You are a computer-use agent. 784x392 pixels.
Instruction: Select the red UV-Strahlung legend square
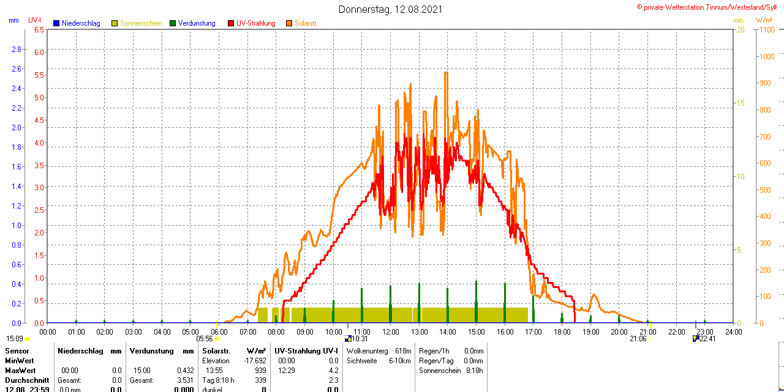tap(231, 23)
